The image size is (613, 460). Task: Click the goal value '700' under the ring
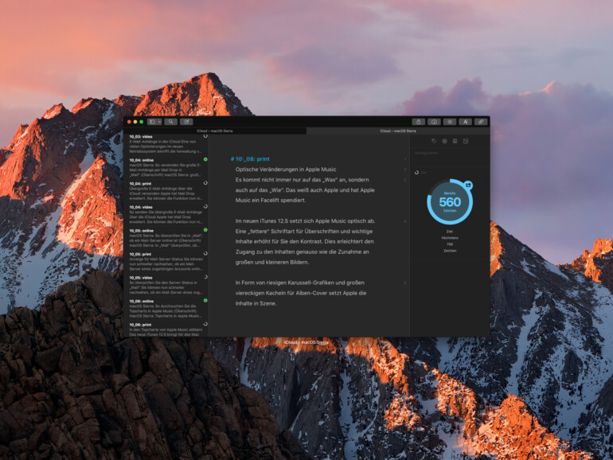450,244
